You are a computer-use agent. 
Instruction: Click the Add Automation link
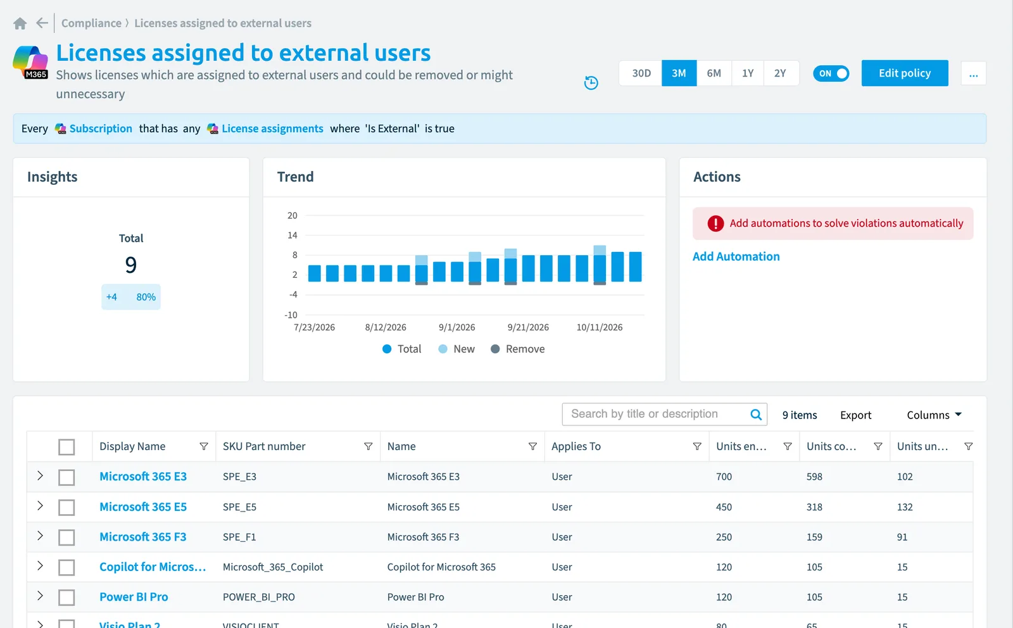tap(736, 256)
